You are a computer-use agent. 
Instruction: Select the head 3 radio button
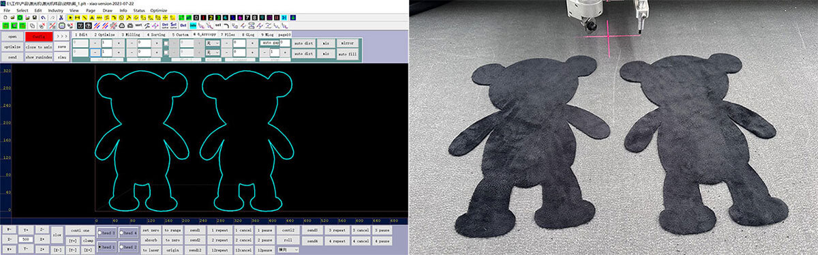[100, 233]
